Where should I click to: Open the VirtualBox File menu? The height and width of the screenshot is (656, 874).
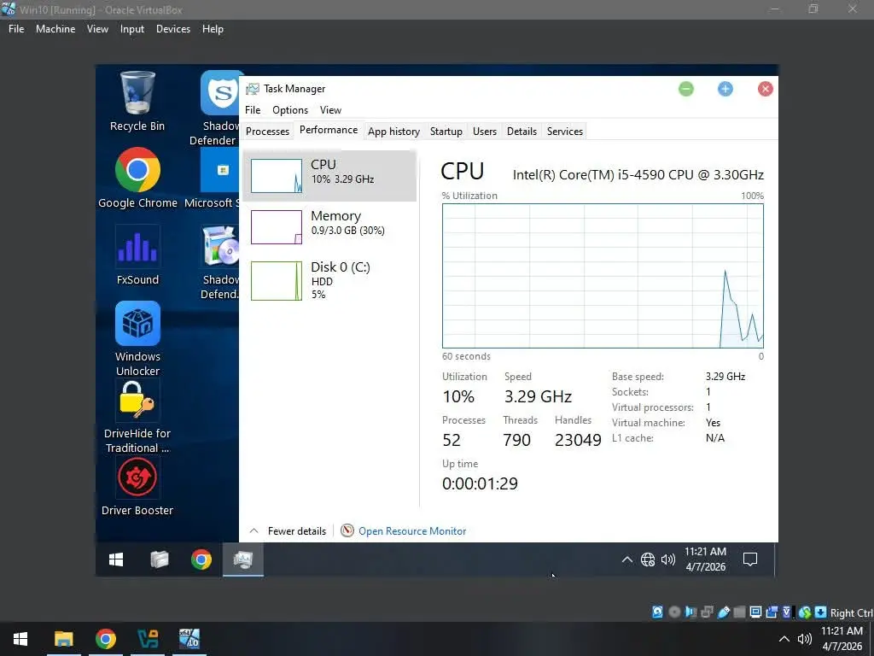click(16, 29)
